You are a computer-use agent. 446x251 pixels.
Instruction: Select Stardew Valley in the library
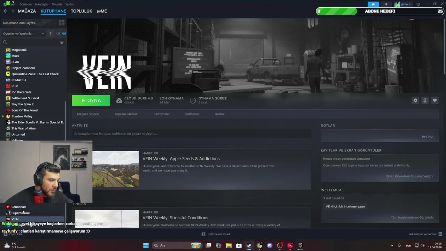coord(22,116)
